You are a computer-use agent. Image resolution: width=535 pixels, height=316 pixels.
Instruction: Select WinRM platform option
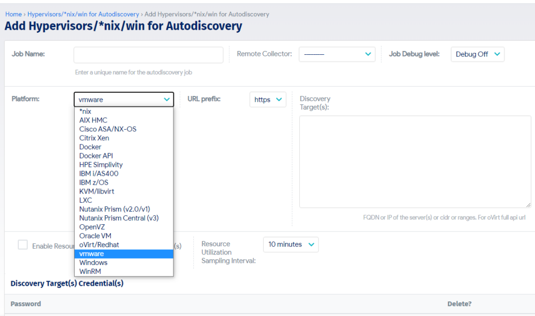point(124,271)
